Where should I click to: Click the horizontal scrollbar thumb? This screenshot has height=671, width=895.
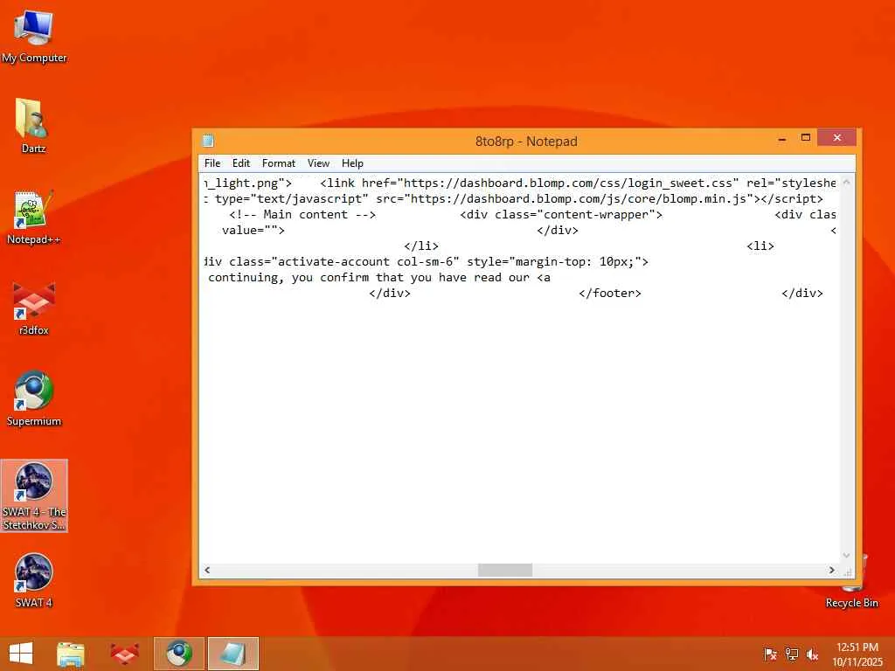tap(505, 570)
